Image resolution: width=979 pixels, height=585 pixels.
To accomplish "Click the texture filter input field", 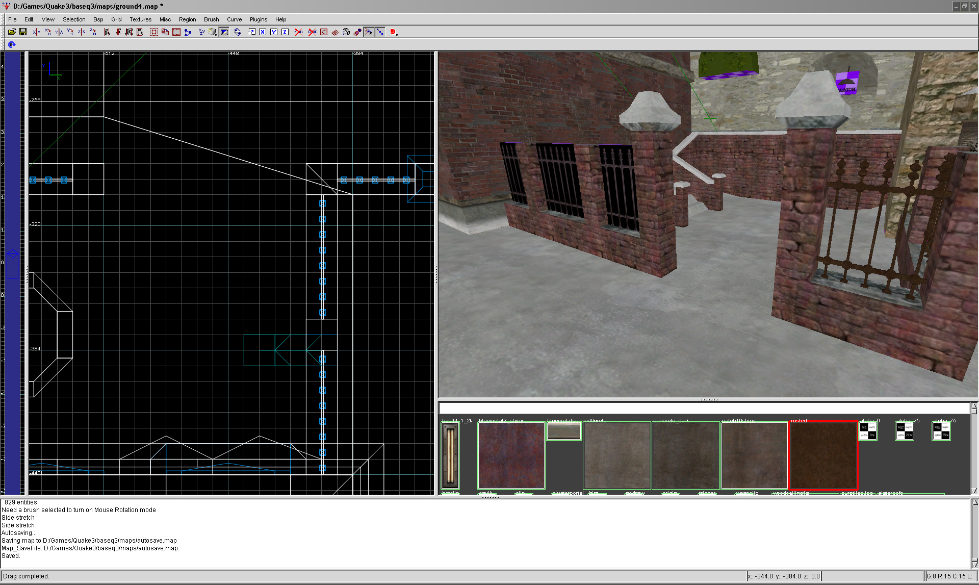I will pyautogui.click(x=704, y=408).
